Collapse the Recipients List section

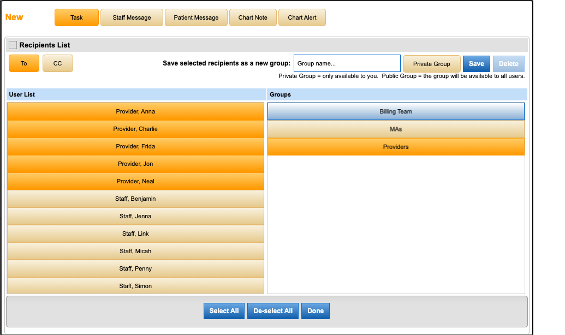pos(11,45)
